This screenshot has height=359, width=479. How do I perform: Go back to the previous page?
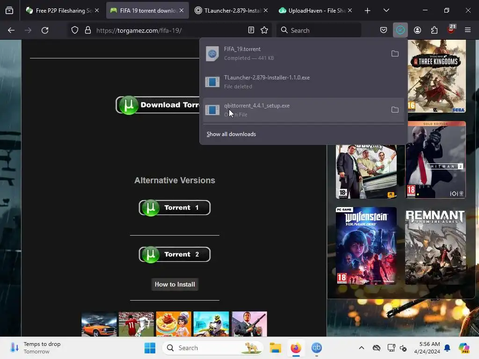tap(11, 30)
